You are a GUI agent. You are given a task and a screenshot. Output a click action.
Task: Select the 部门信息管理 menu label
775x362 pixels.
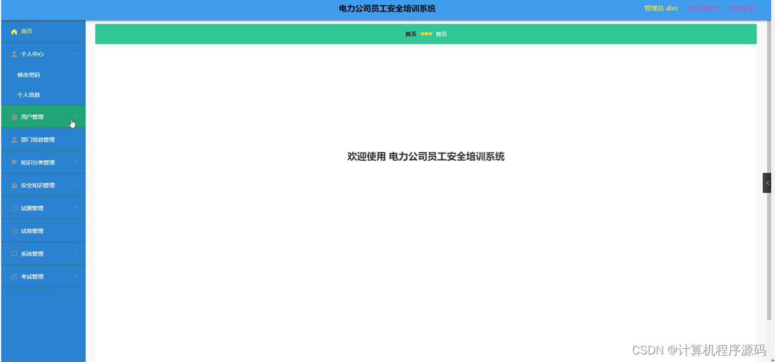point(38,140)
